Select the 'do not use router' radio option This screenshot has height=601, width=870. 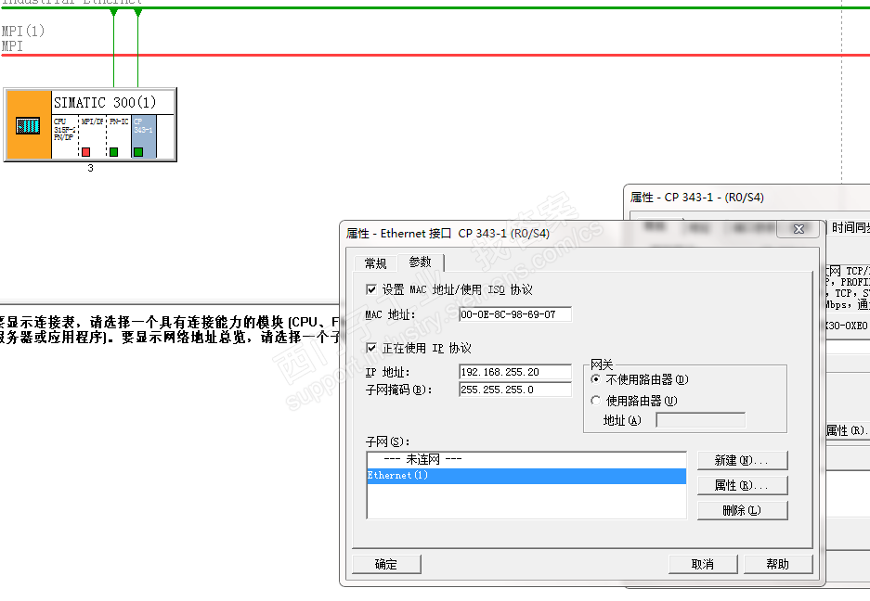pyautogui.click(x=595, y=379)
